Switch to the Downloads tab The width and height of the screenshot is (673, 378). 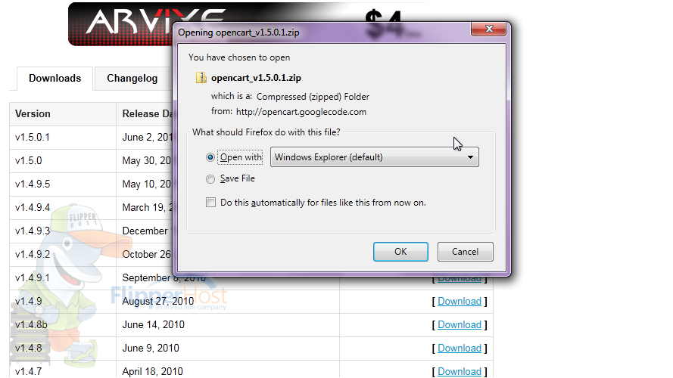pyautogui.click(x=55, y=79)
